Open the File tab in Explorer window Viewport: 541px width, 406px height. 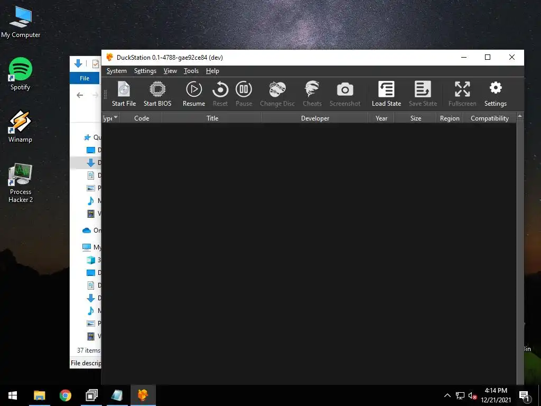[85, 78]
